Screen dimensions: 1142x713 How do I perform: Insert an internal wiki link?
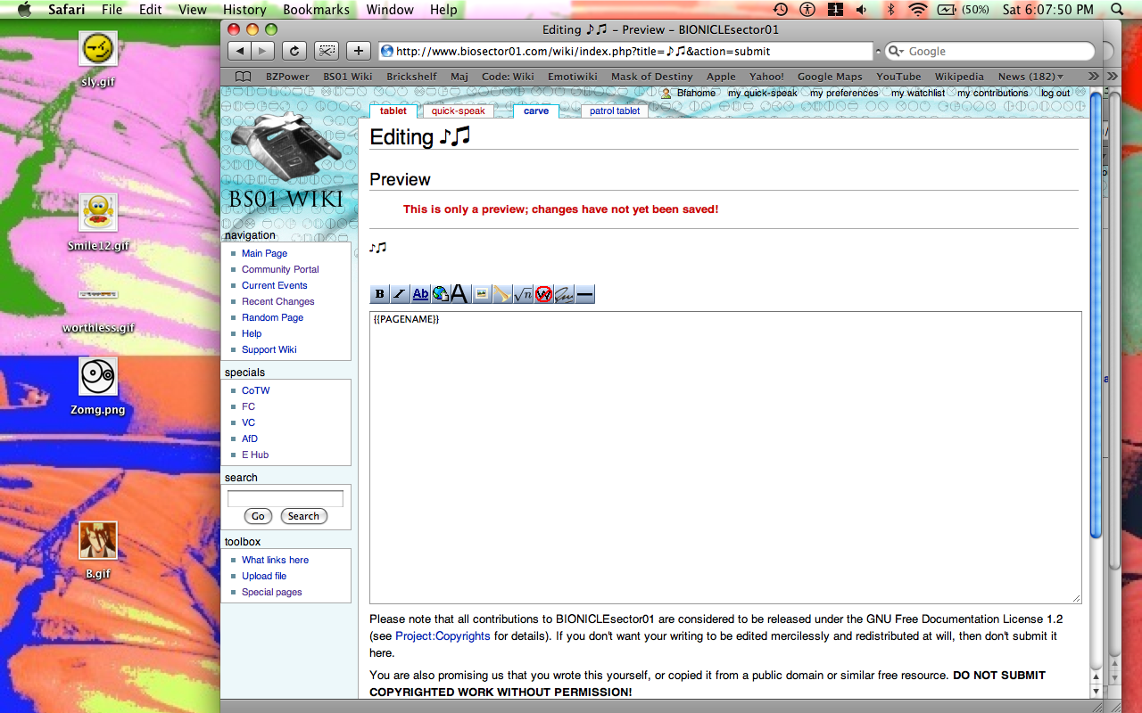[x=419, y=294]
